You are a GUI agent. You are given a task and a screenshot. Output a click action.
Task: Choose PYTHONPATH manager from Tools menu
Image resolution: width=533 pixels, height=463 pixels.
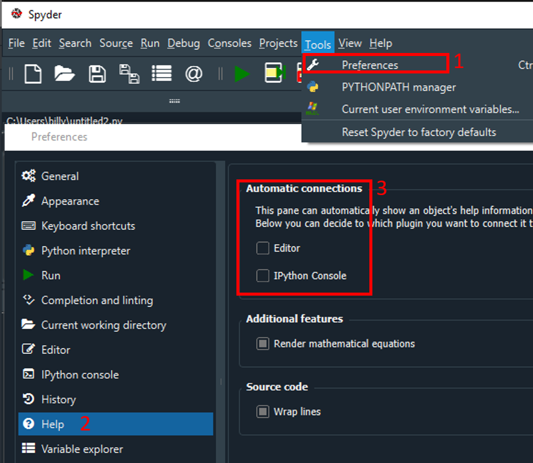click(x=398, y=87)
